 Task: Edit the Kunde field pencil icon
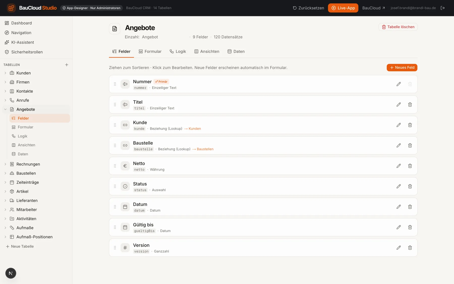399,125
